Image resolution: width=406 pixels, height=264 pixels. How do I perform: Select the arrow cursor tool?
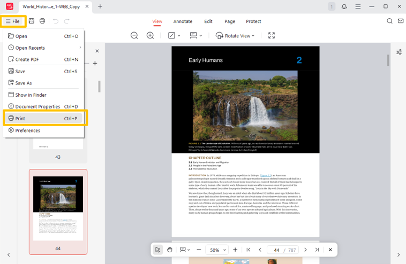pos(157,250)
